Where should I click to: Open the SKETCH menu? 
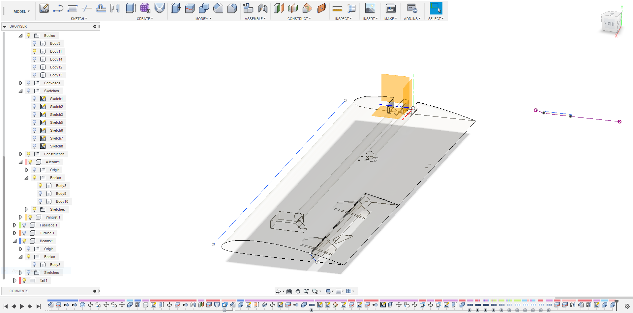click(79, 19)
